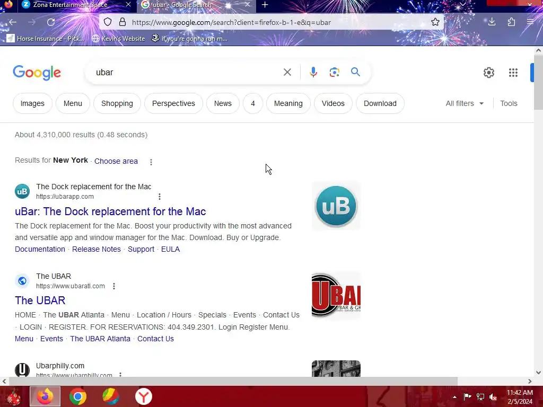This screenshot has height=407, width=543.
Task: Open the Contact Us sitelink
Action: click(x=155, y=339)
